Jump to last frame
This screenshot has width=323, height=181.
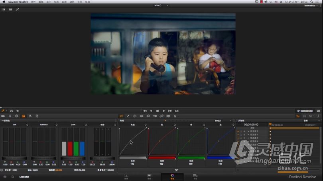tap(170, 111)
